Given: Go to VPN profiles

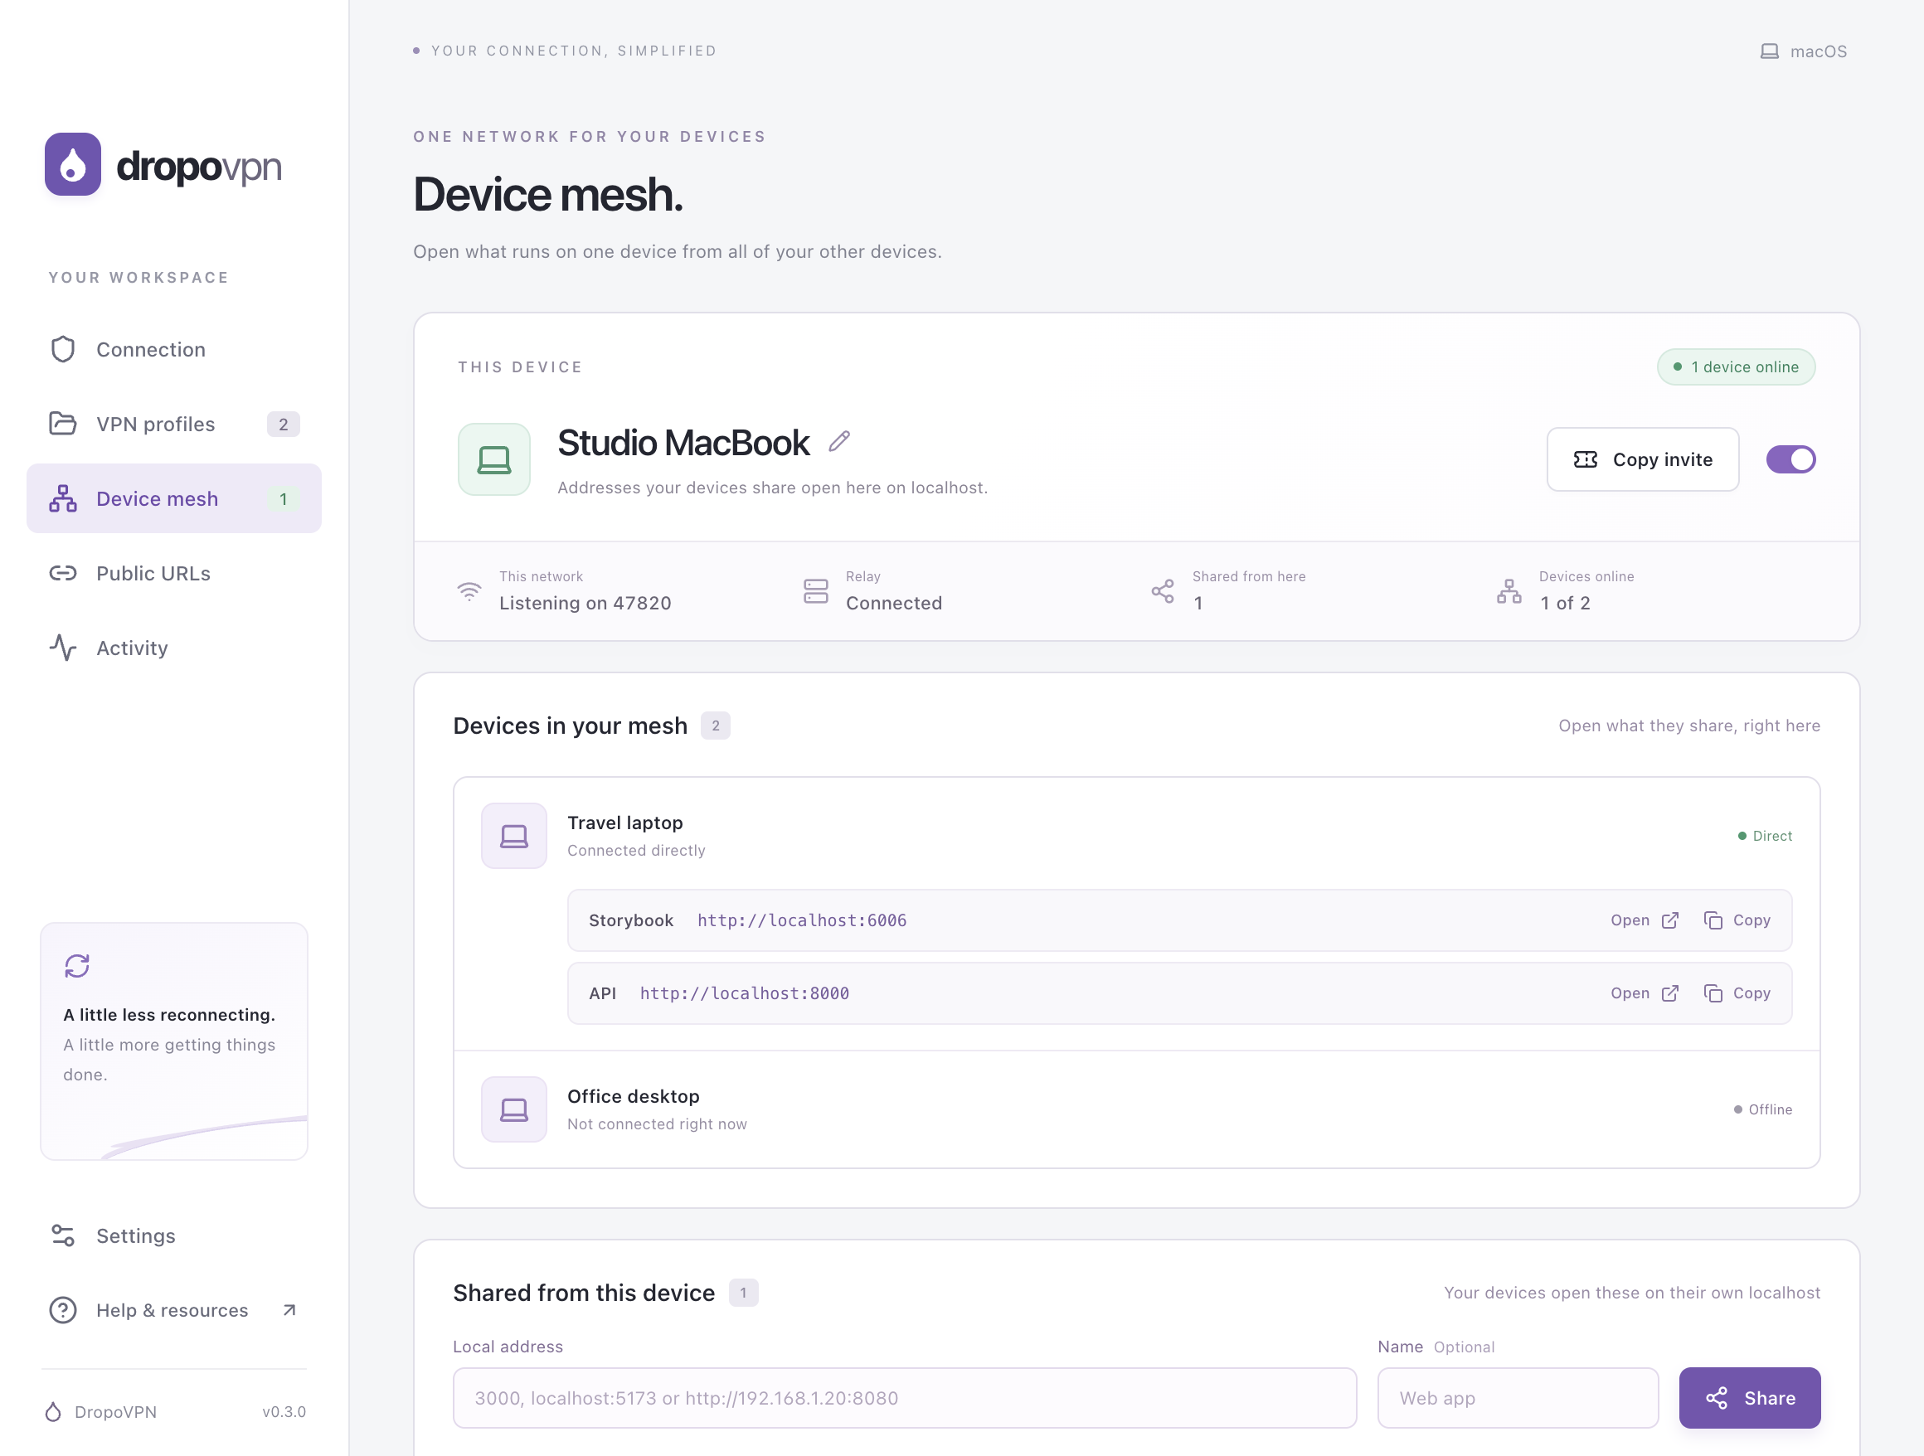Looking at the screenshot, I should pyautogui.click(x=174, y=424).
